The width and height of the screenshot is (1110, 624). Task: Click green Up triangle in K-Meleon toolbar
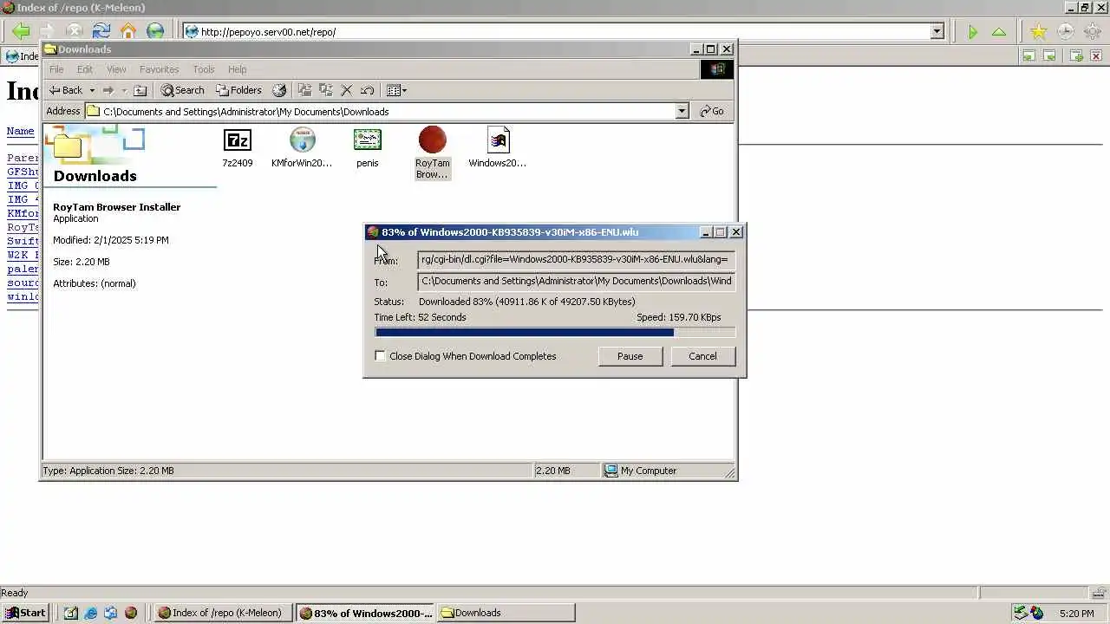click(x=999, y=32)
